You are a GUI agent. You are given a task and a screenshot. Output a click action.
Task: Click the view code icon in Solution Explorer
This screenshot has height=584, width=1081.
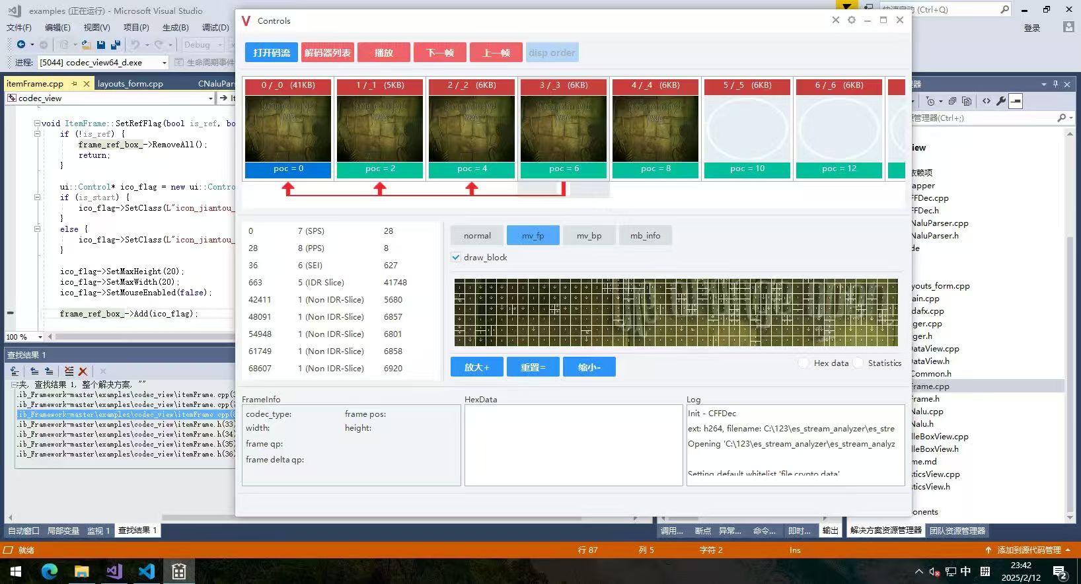tap(987, 101)
